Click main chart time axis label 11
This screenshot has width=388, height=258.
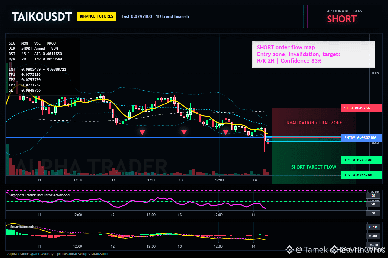(x=39, y=180)
